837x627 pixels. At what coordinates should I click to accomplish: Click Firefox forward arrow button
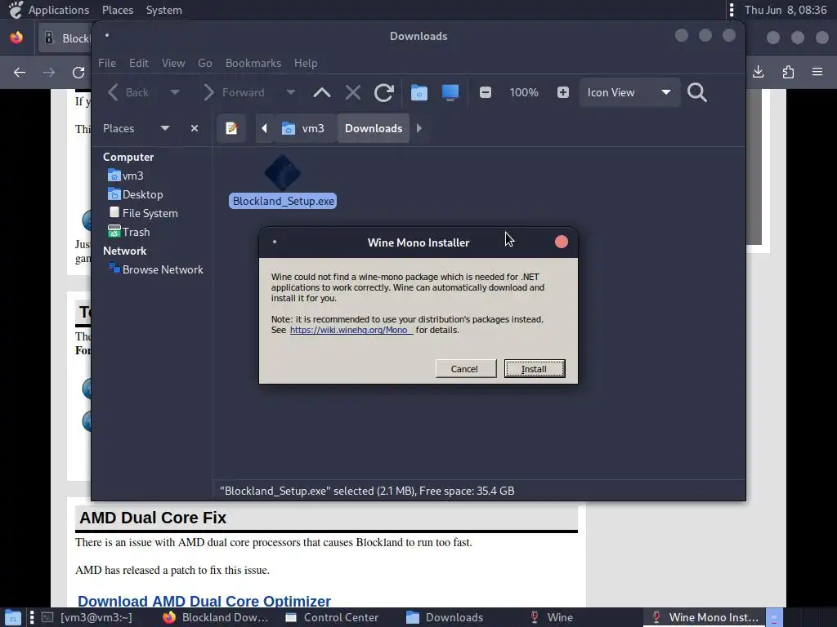pyautogui.click(x=49, y=72)
